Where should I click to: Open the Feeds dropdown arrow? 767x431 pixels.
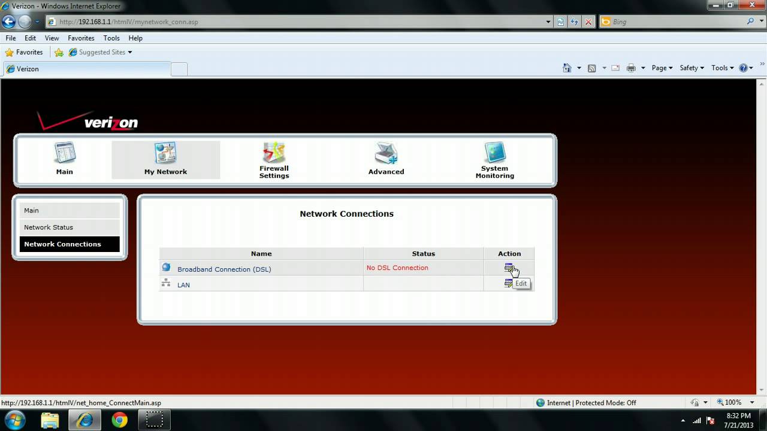click(x=604, y=68)
